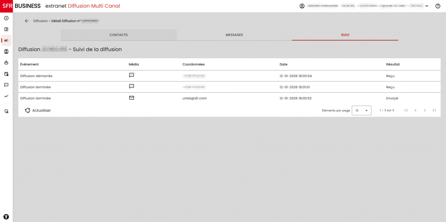The width and height of the screenshot is (446, 222).
Task: Click the help question mark icon
Action: coord(438,6)
